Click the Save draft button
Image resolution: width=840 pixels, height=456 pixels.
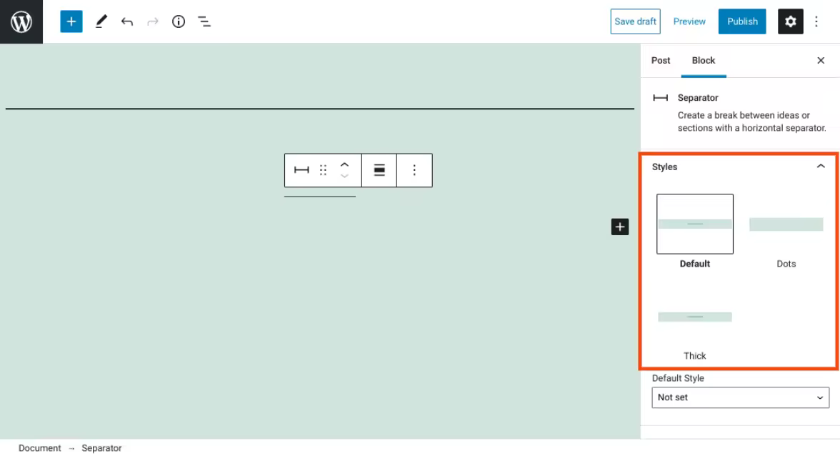pyautogui.click(x=636, y=21)
